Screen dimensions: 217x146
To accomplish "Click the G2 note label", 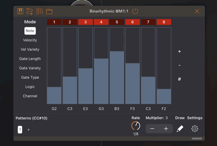I will pyautogui.click(x=54, y=109).
